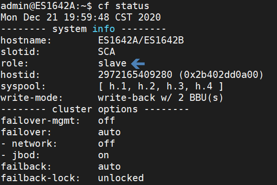The image size is (277, 185).
Task: Click the failback-lock 'unlocked' value
Action: (121, 178)
